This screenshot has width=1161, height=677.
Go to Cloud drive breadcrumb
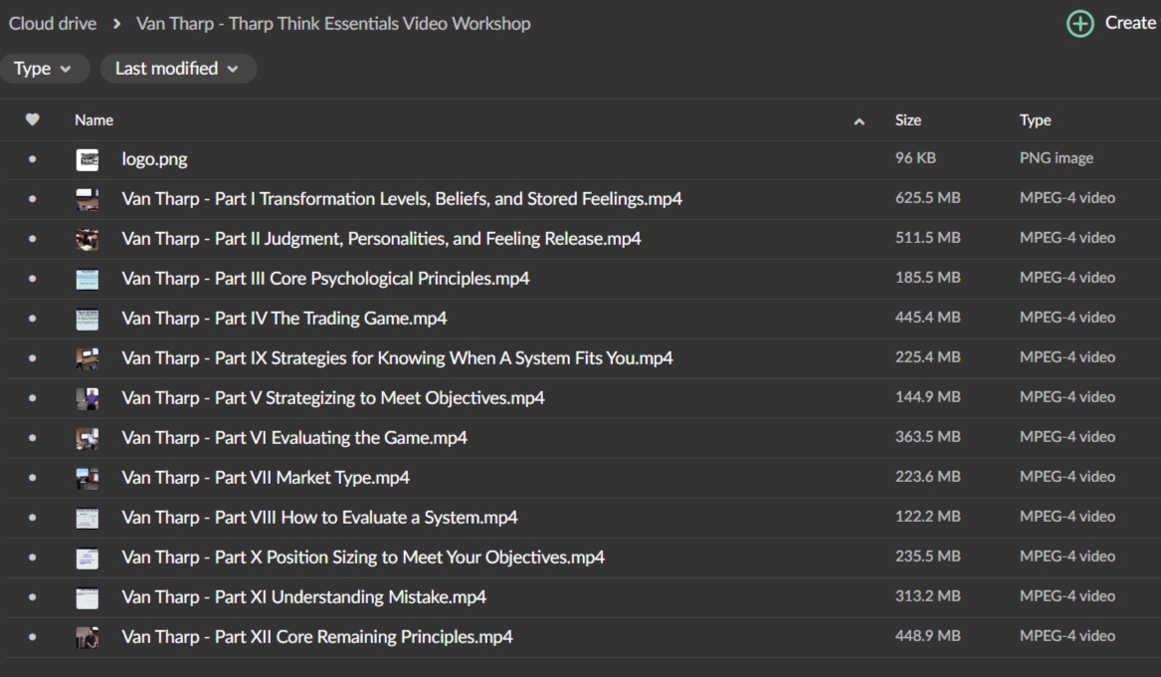53,24
